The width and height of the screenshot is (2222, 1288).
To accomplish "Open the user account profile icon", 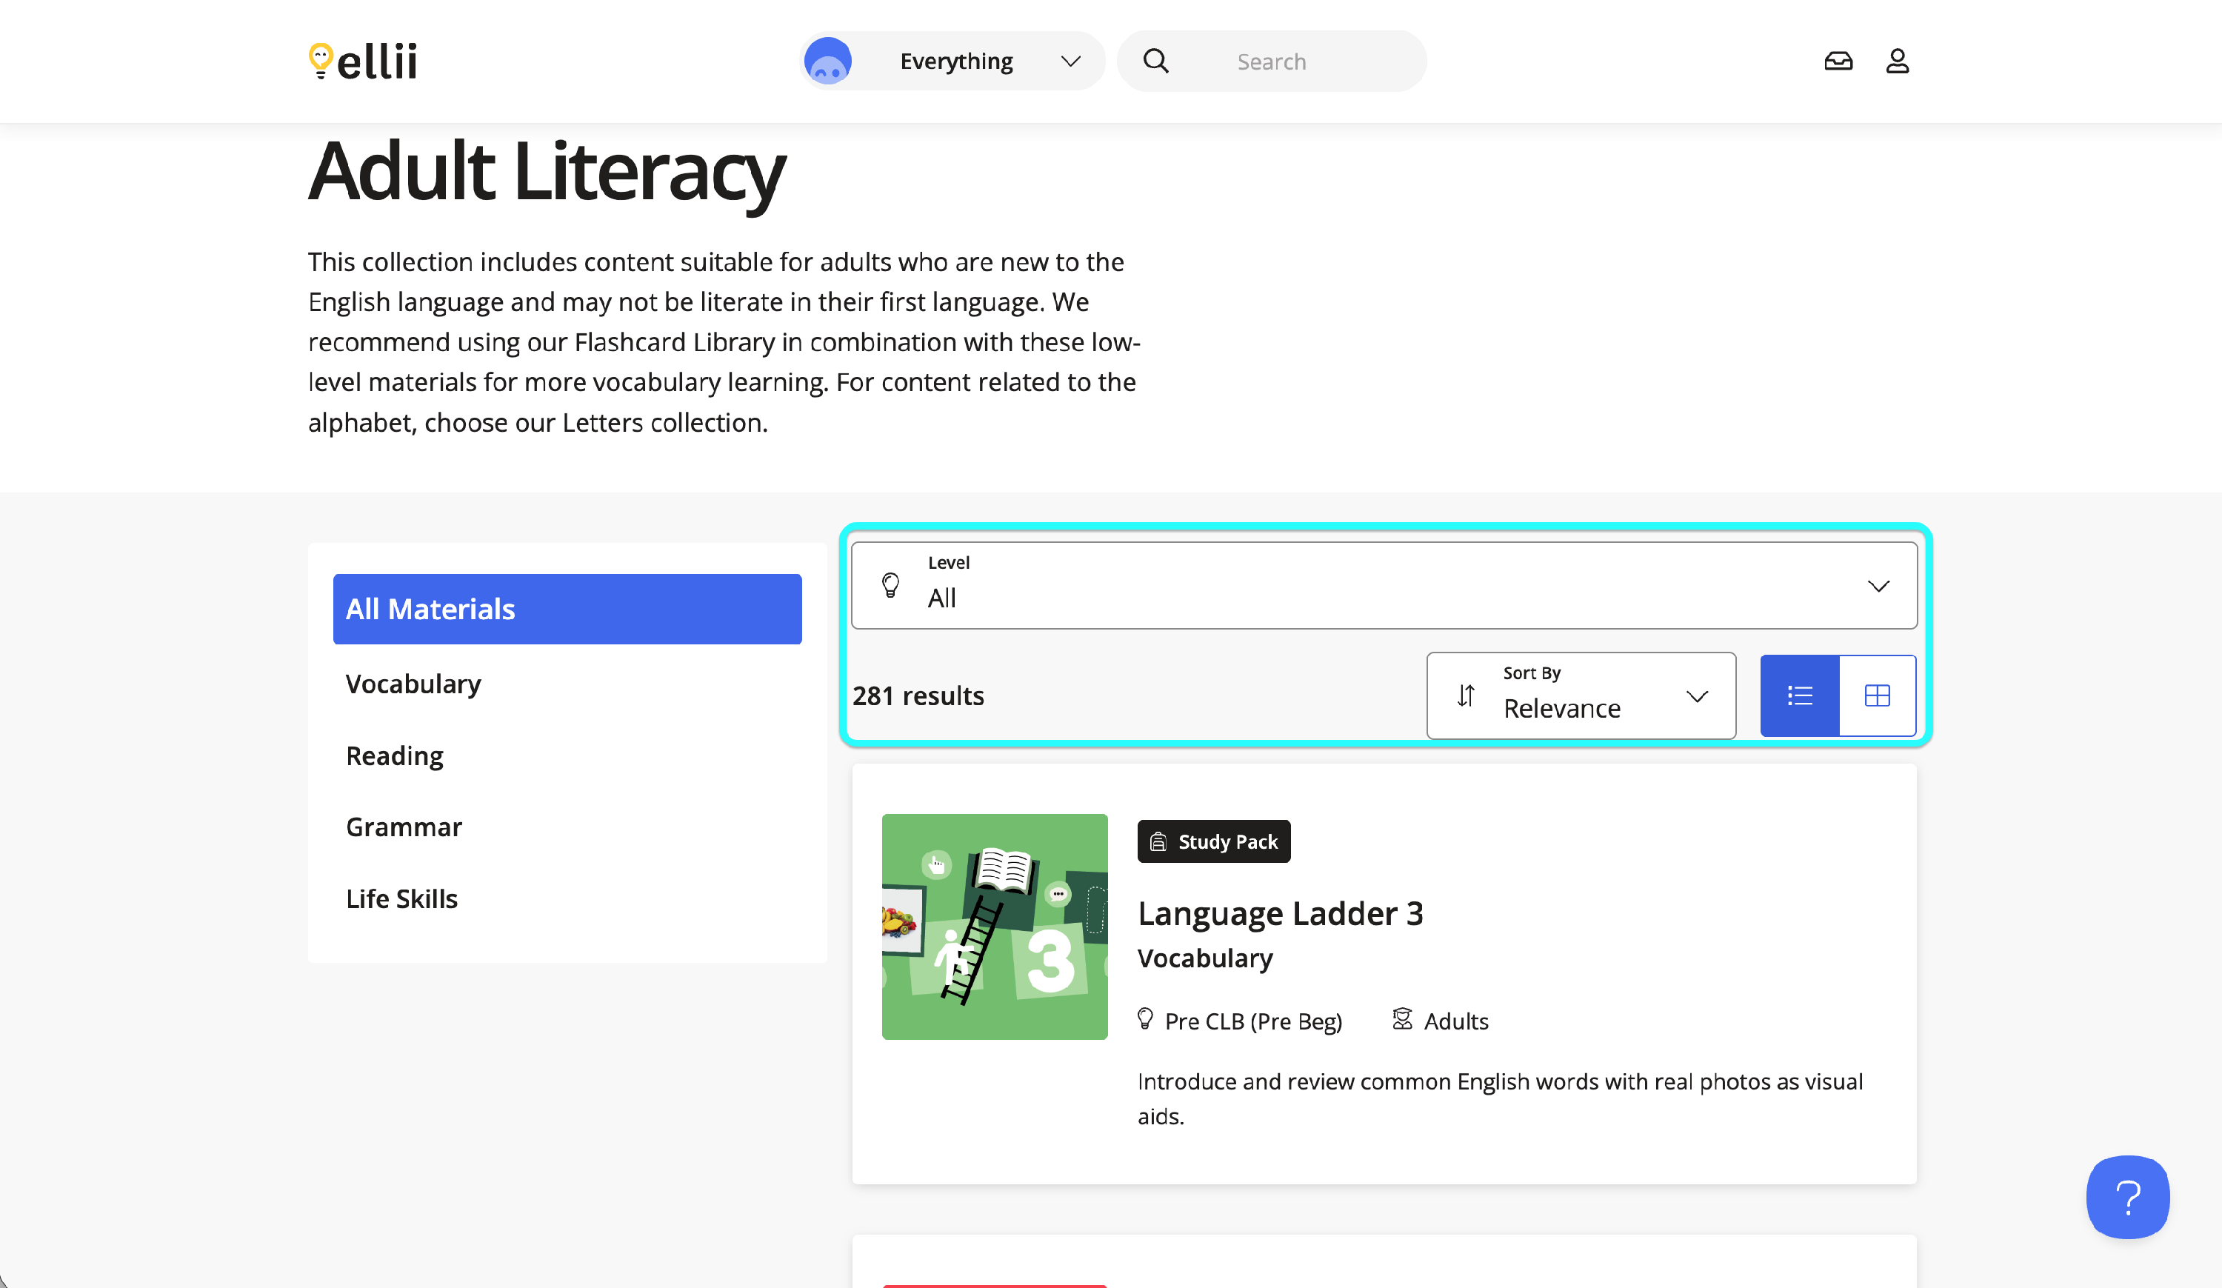I will click(x=1897, y=61).
